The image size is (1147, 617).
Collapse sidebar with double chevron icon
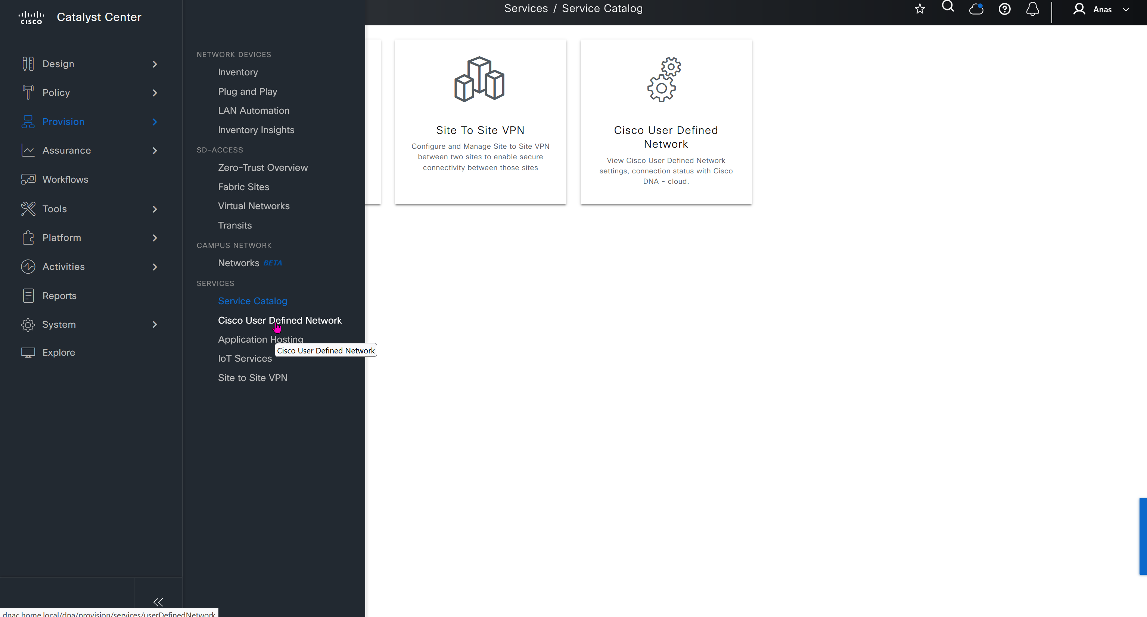[158, 602]
